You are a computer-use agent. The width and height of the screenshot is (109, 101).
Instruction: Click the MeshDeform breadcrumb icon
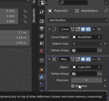click(77, 11)
